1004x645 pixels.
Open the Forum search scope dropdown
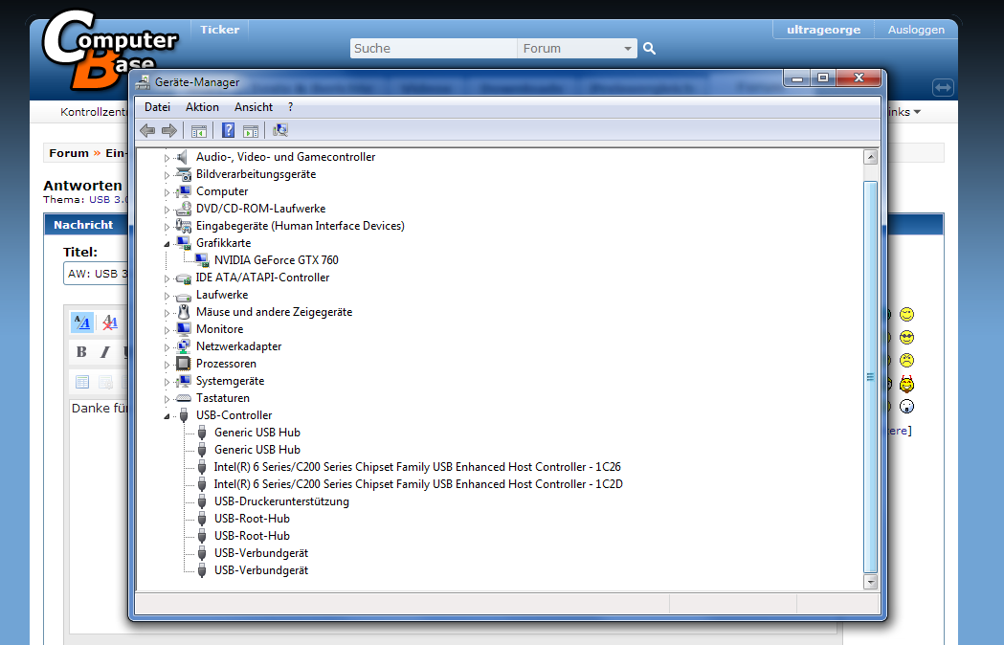[x=577, y=48]
